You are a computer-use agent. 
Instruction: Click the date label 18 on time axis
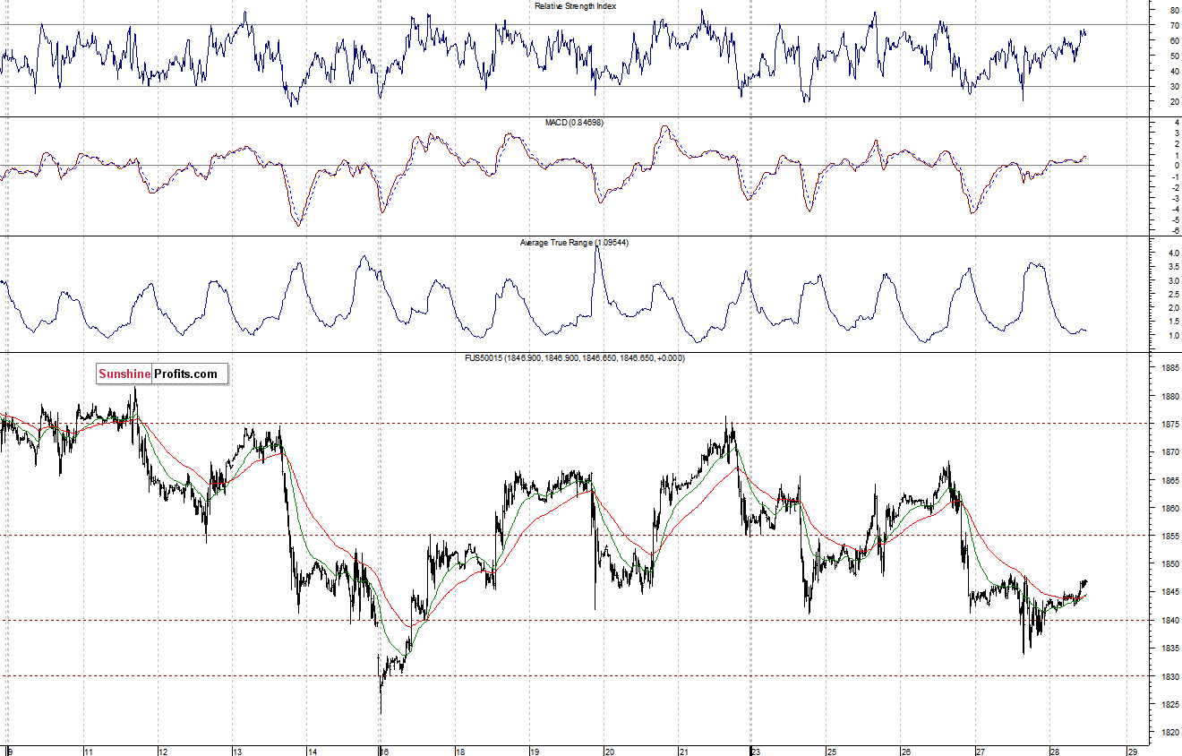click(459, 751)
